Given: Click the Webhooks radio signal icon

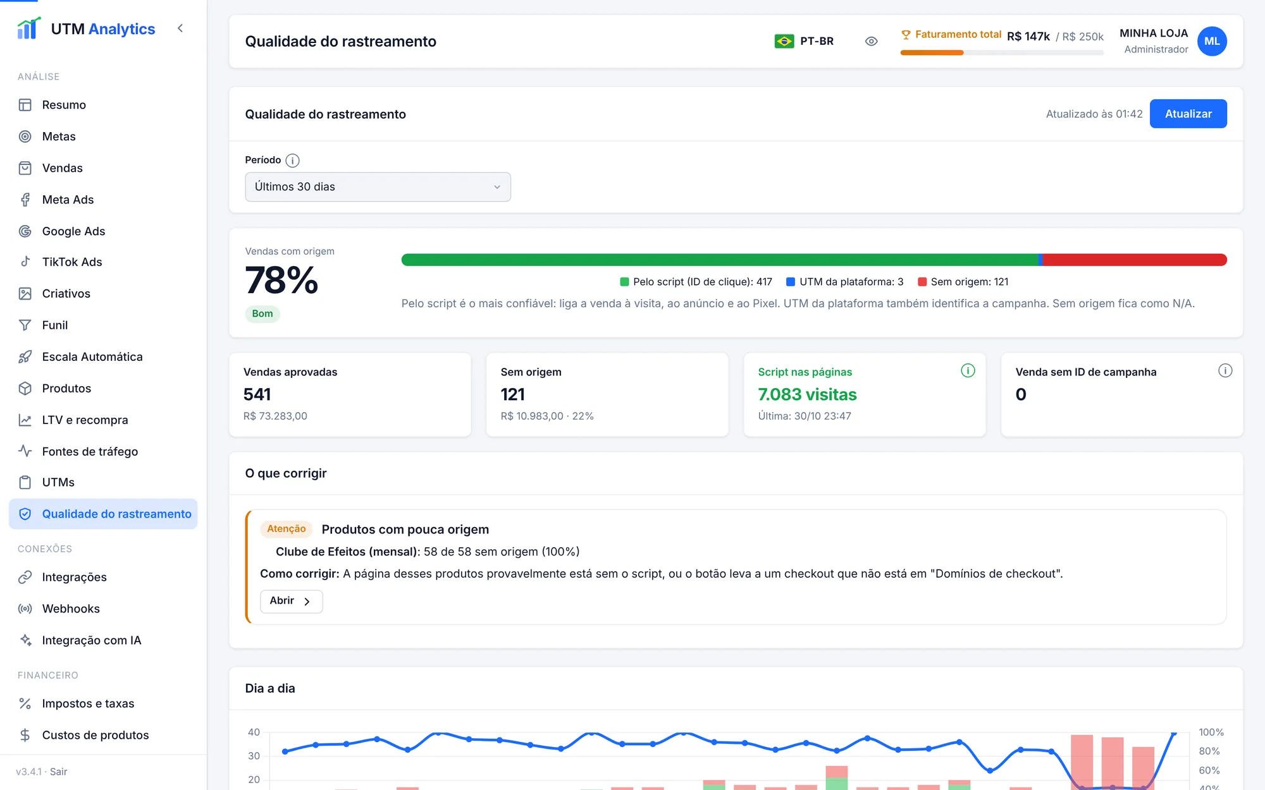Looking at the screenshot, I should pos(25,609).
